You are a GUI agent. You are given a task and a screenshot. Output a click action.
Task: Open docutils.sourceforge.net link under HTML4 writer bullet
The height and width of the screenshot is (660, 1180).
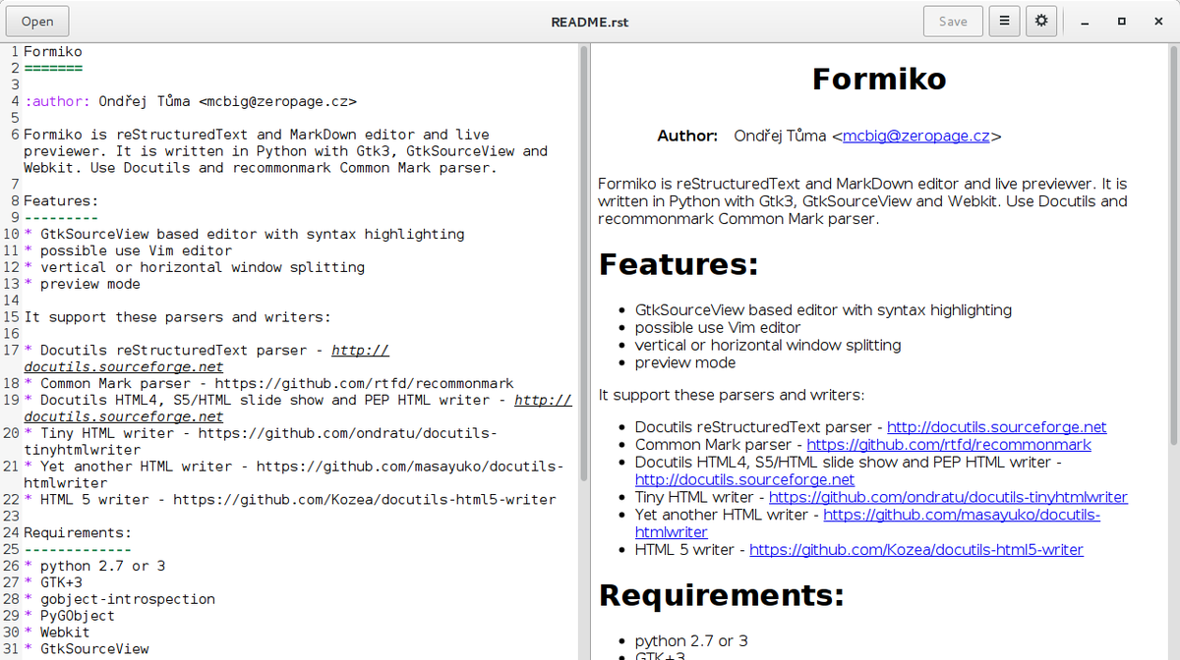click(744, 479)
